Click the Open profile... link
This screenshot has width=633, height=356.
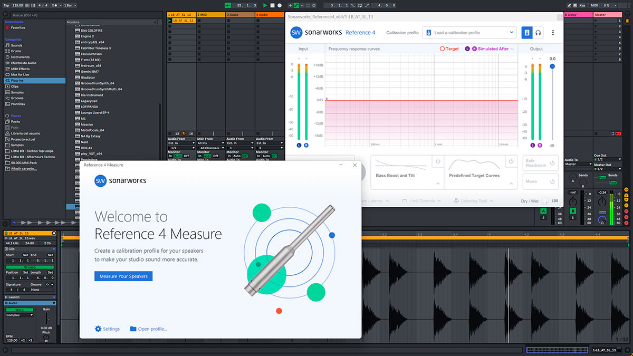pyautogui.click(x=148, y=329)
